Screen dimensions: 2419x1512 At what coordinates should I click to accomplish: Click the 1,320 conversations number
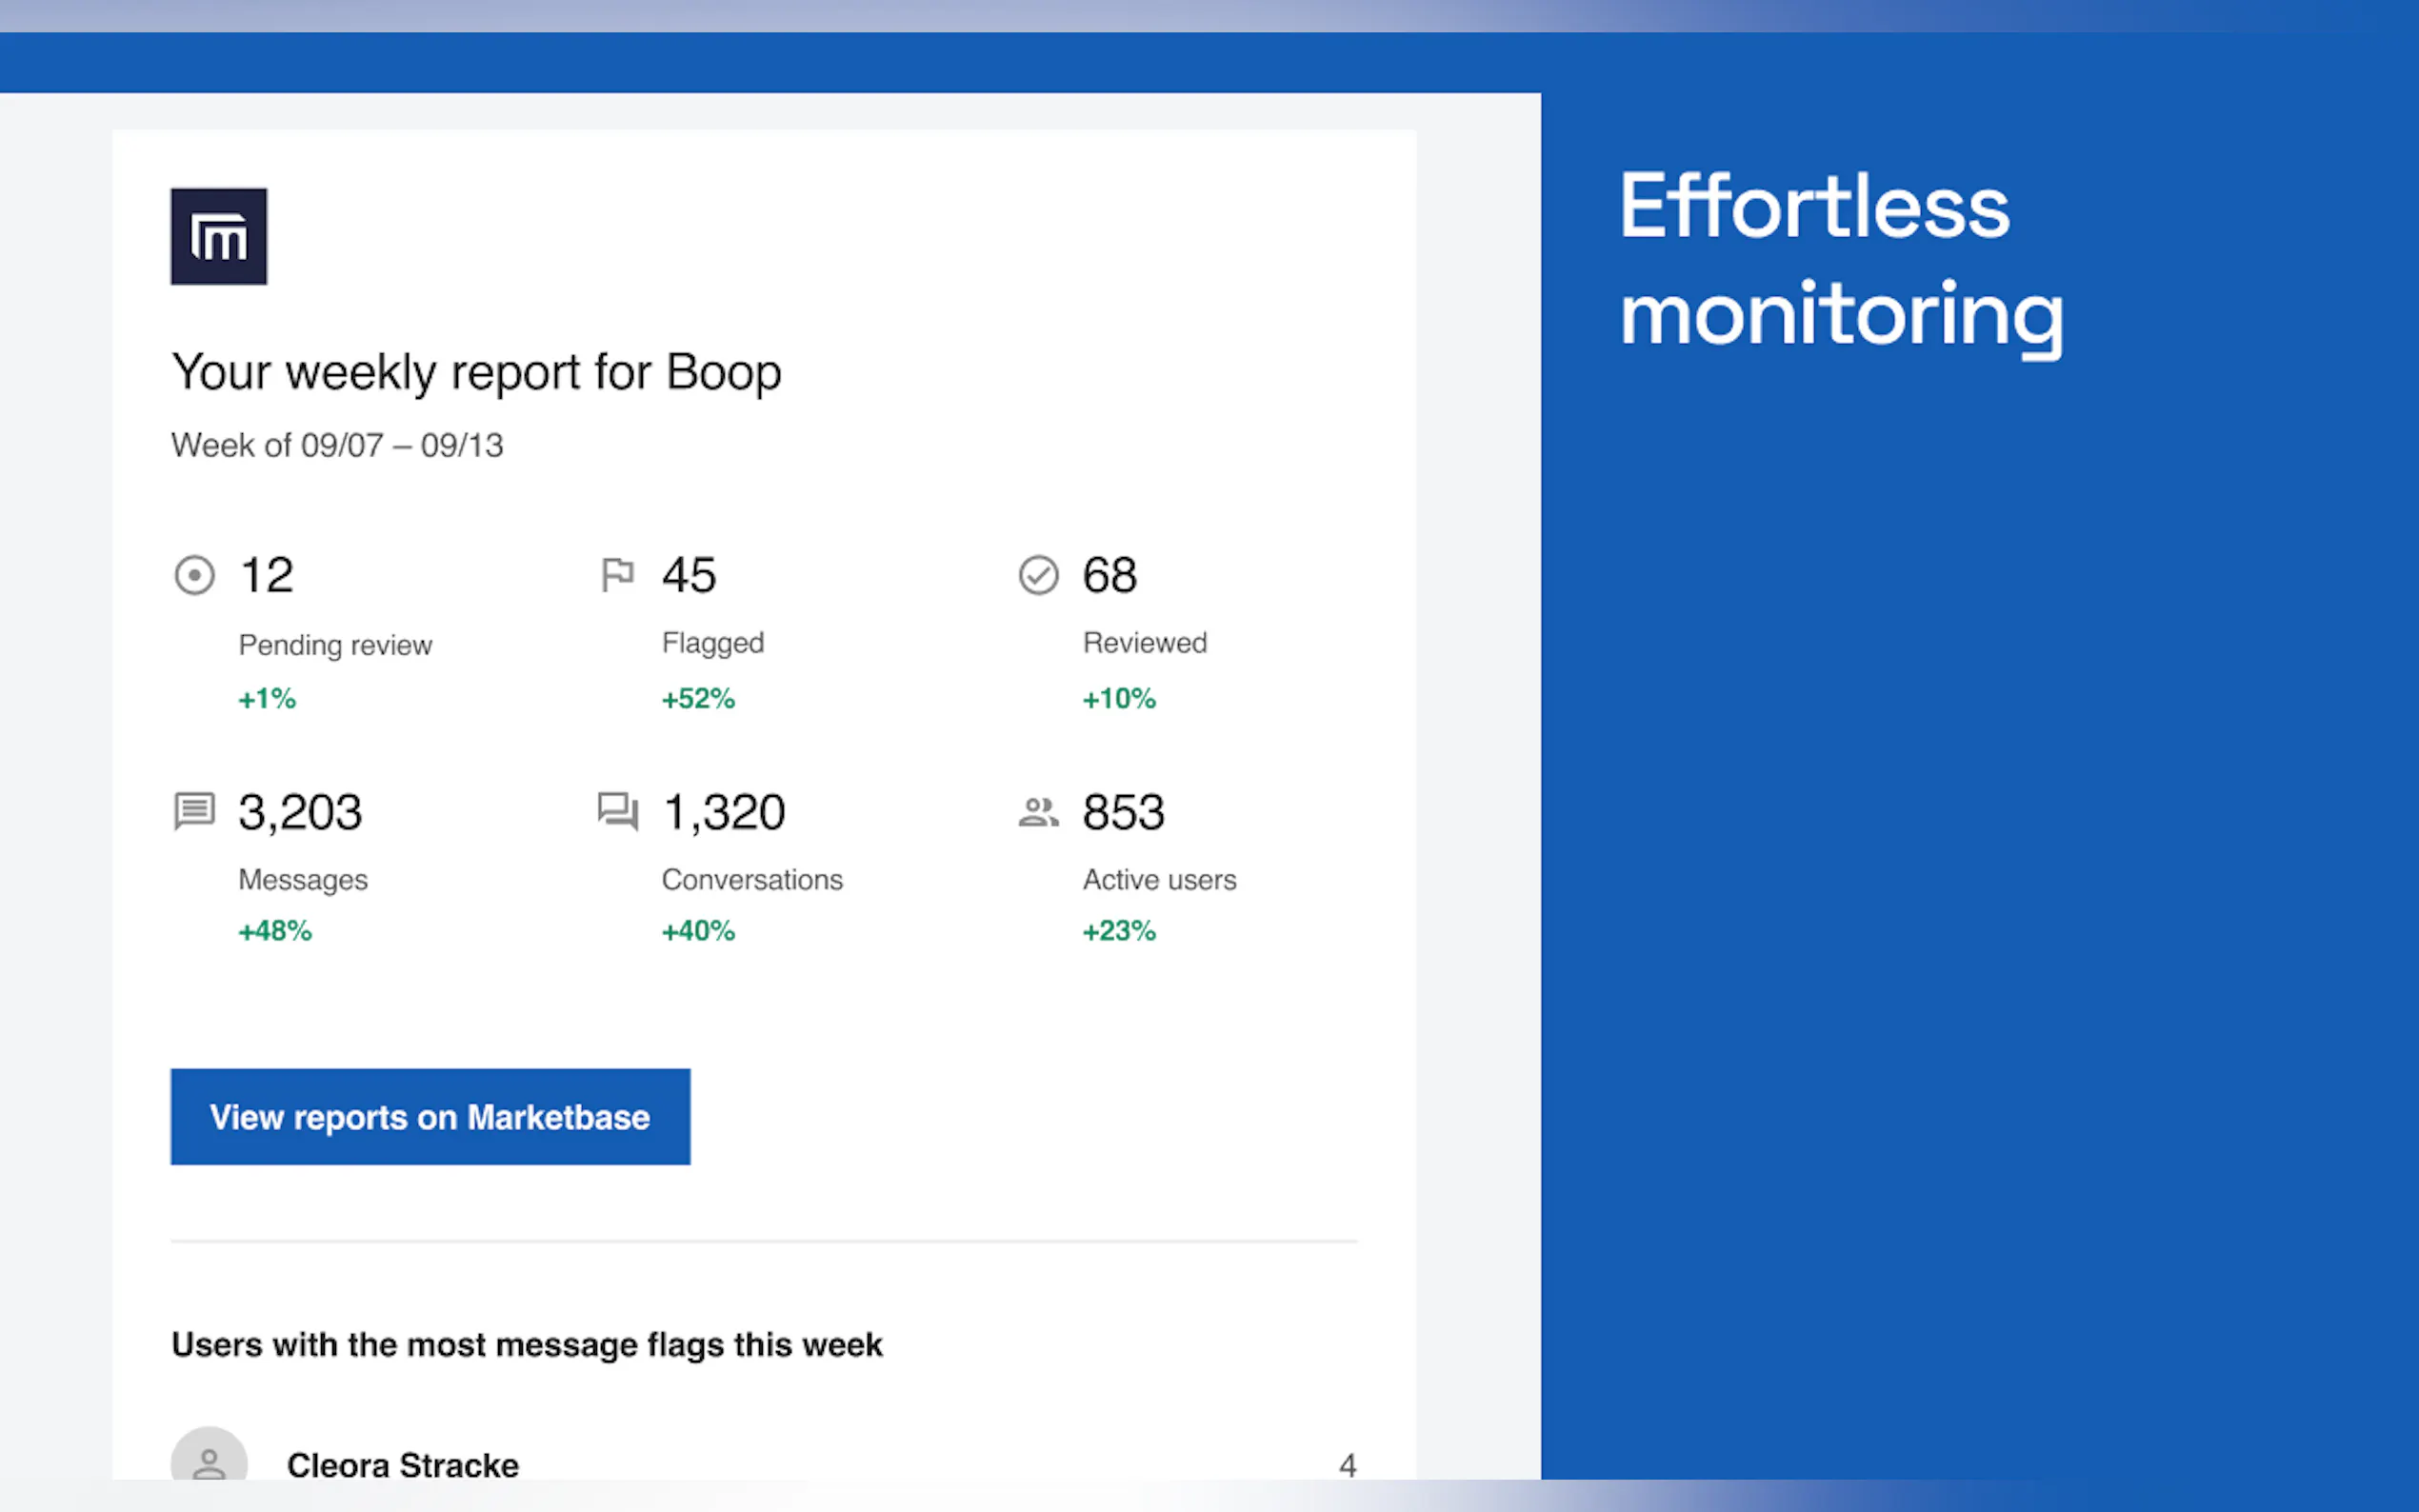724,812
